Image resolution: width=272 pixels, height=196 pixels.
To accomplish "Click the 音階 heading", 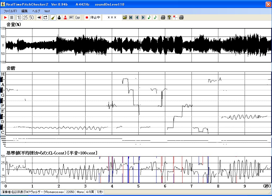I will pos(11,68).
